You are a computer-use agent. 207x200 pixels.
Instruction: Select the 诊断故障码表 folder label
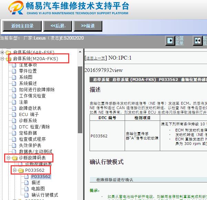(x=32, y=158)
